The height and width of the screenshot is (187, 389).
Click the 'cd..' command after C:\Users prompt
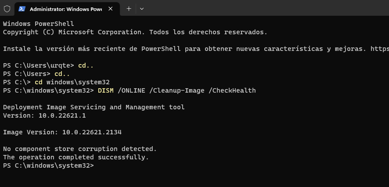point(62,74)
